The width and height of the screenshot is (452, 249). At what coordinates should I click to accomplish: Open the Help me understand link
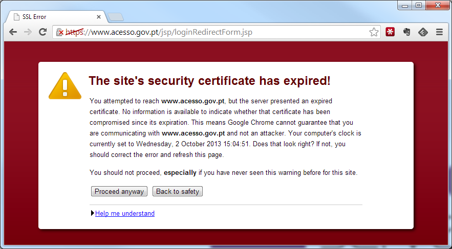125,213
